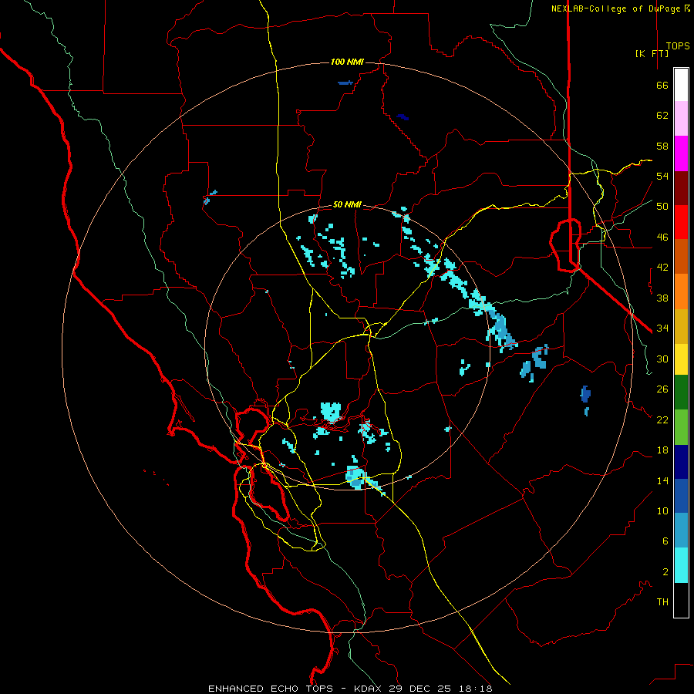
Task: Click the "54" scale label
Action: (662, 176)
